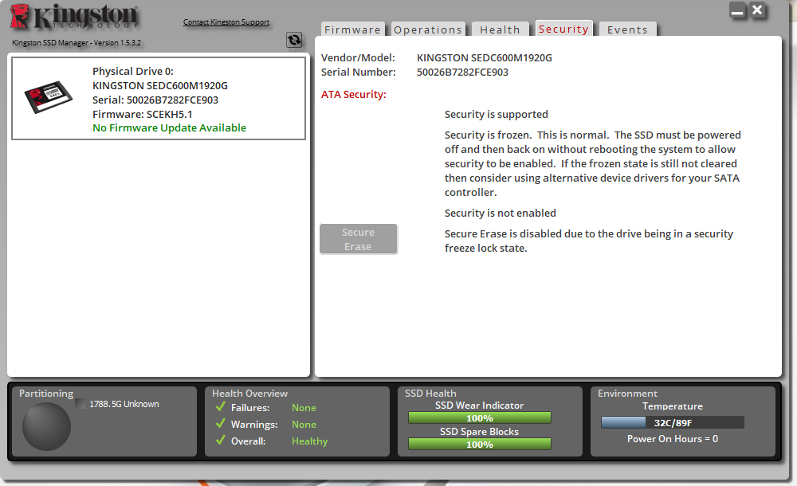
Task: Click the Health Overview panel title
Action: 249,393
